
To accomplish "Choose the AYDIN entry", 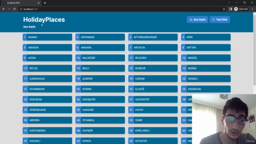I will coord(47,58).
